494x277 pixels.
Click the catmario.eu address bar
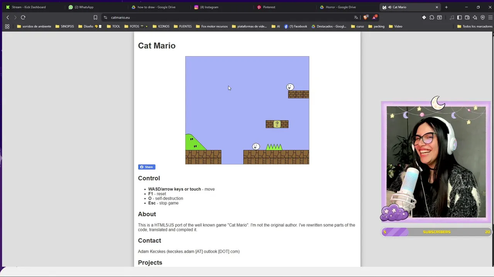232,17
